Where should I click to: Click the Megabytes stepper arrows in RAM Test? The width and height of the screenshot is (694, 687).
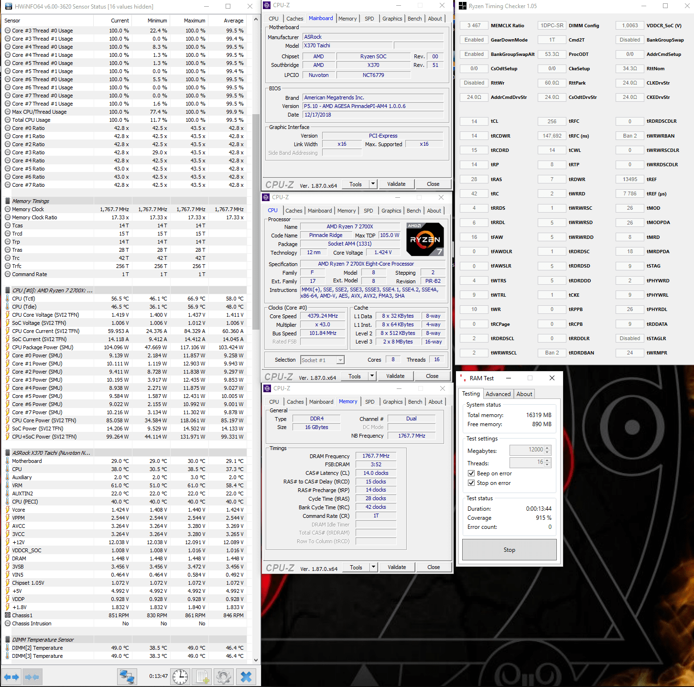click(x=548, y=450)
